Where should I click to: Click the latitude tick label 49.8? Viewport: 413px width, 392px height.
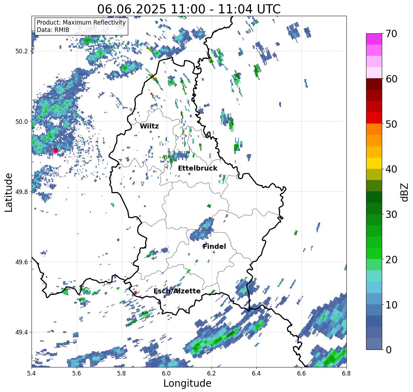coord(21,192)
